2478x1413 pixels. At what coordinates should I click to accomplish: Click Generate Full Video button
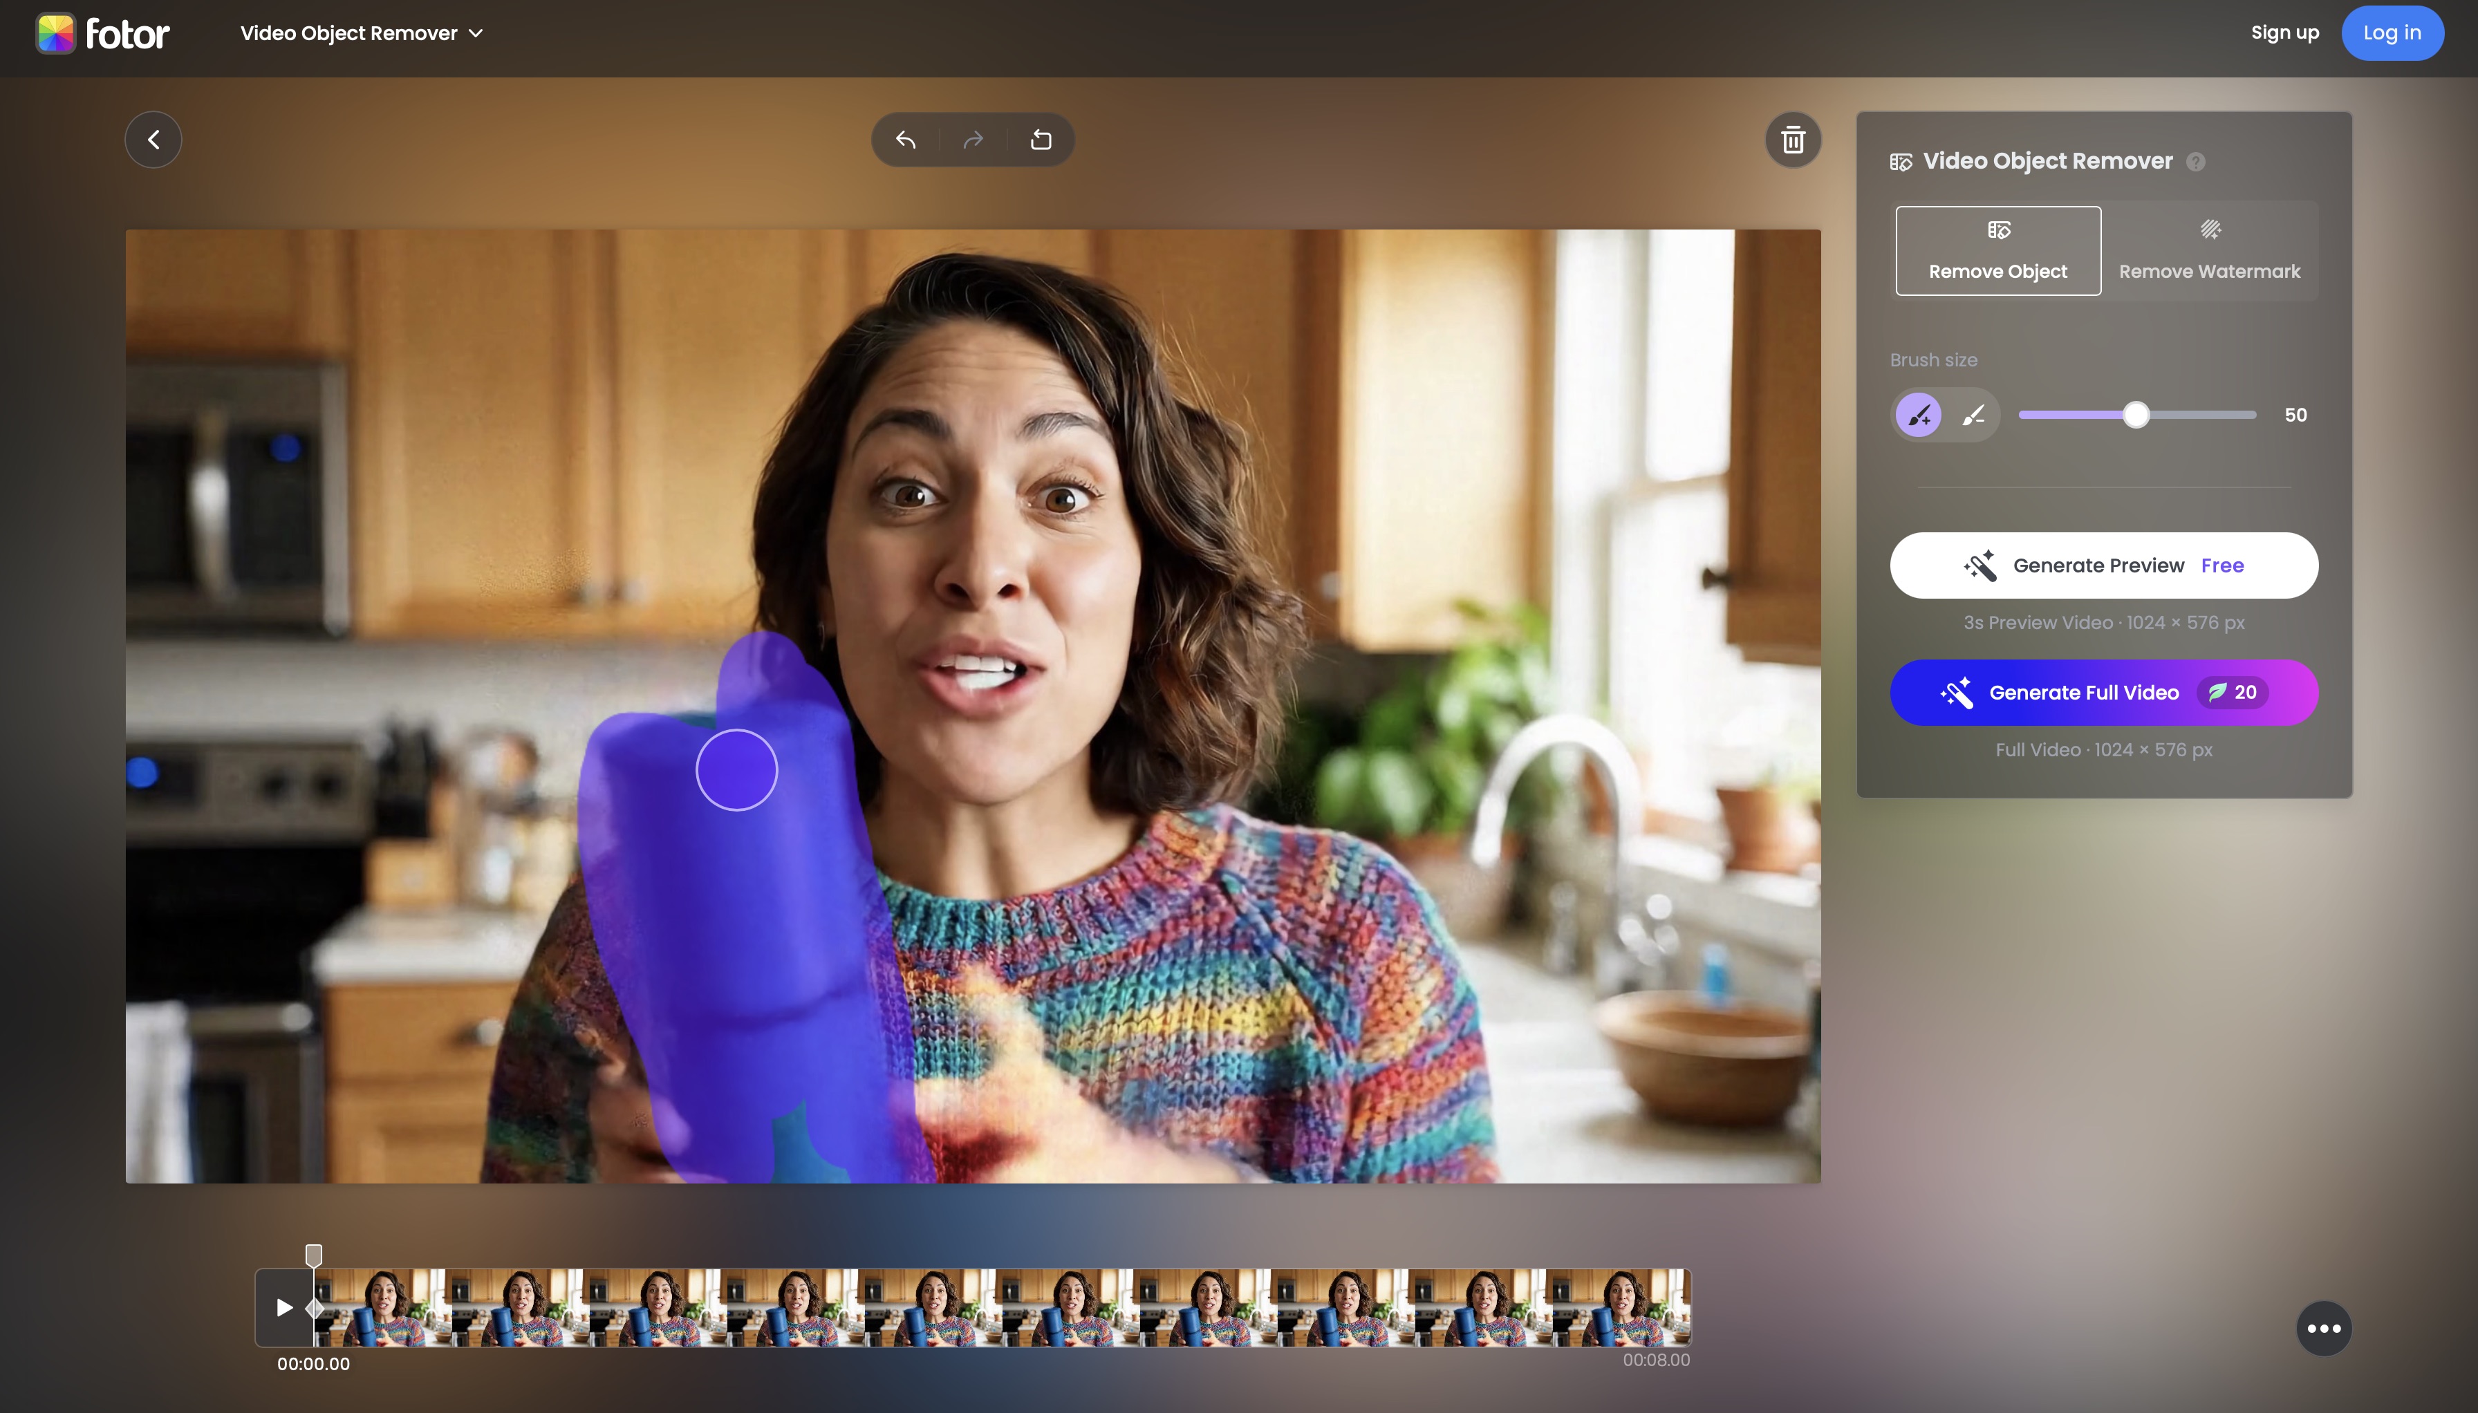[2103, 693]
